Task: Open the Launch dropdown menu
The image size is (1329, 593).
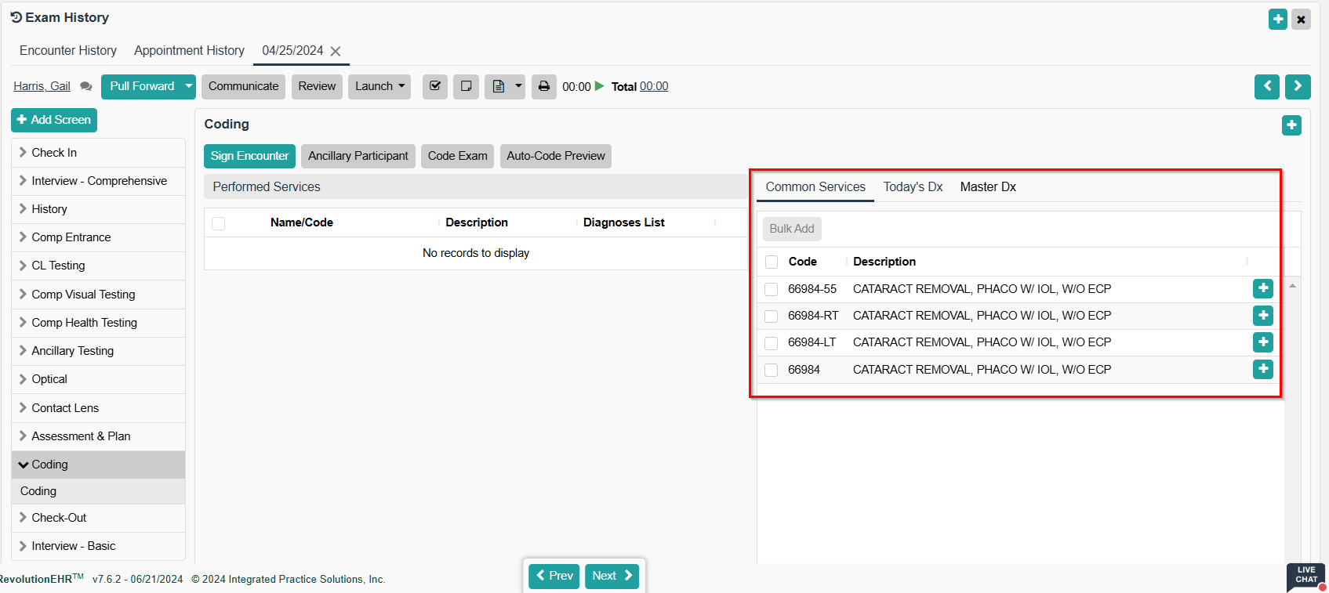Action: [379, 86]
